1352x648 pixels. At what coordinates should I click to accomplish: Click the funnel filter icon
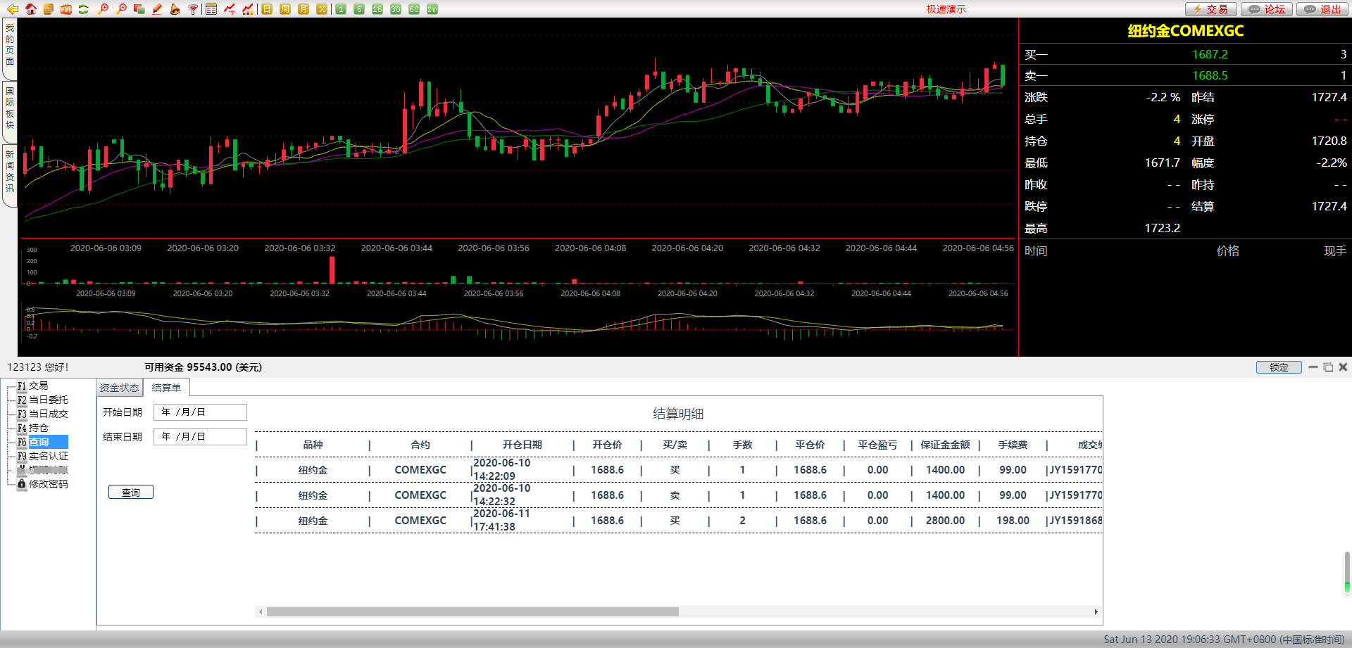pos(193,9)
